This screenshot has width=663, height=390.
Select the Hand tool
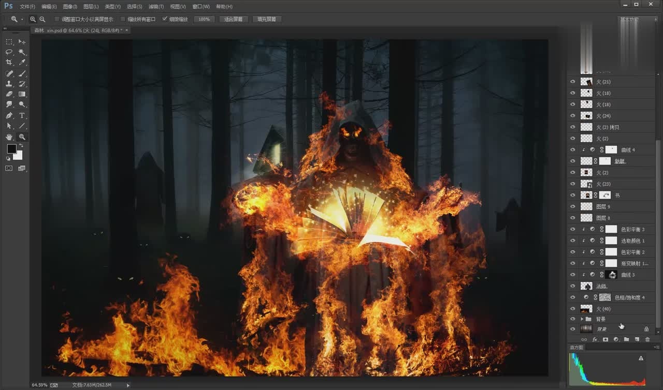click(9, 137)
